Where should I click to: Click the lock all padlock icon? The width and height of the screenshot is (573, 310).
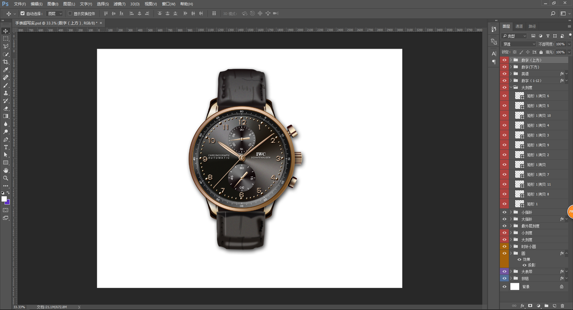pyautogui.click(x=541, y=52)
